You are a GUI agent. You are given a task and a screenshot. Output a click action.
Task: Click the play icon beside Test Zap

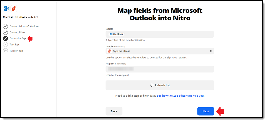[x=6, y=45]
